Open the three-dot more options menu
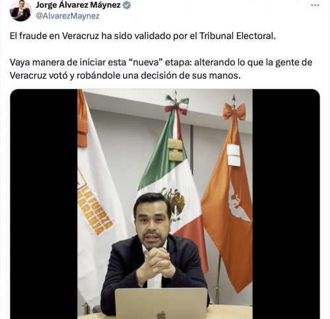Screen dimensions: 330x319 (x=315, y=5)
